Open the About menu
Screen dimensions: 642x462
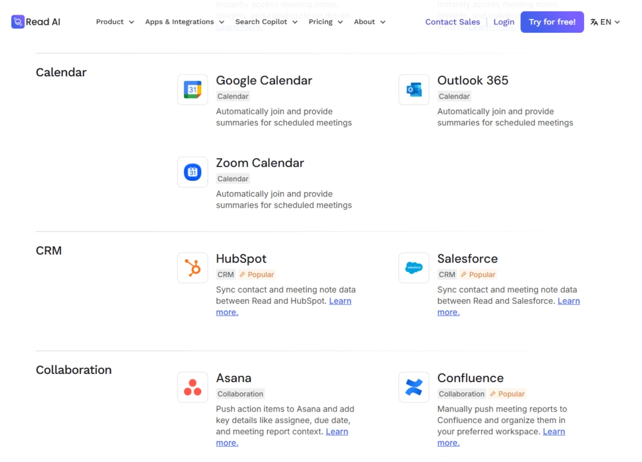point(369,21)
